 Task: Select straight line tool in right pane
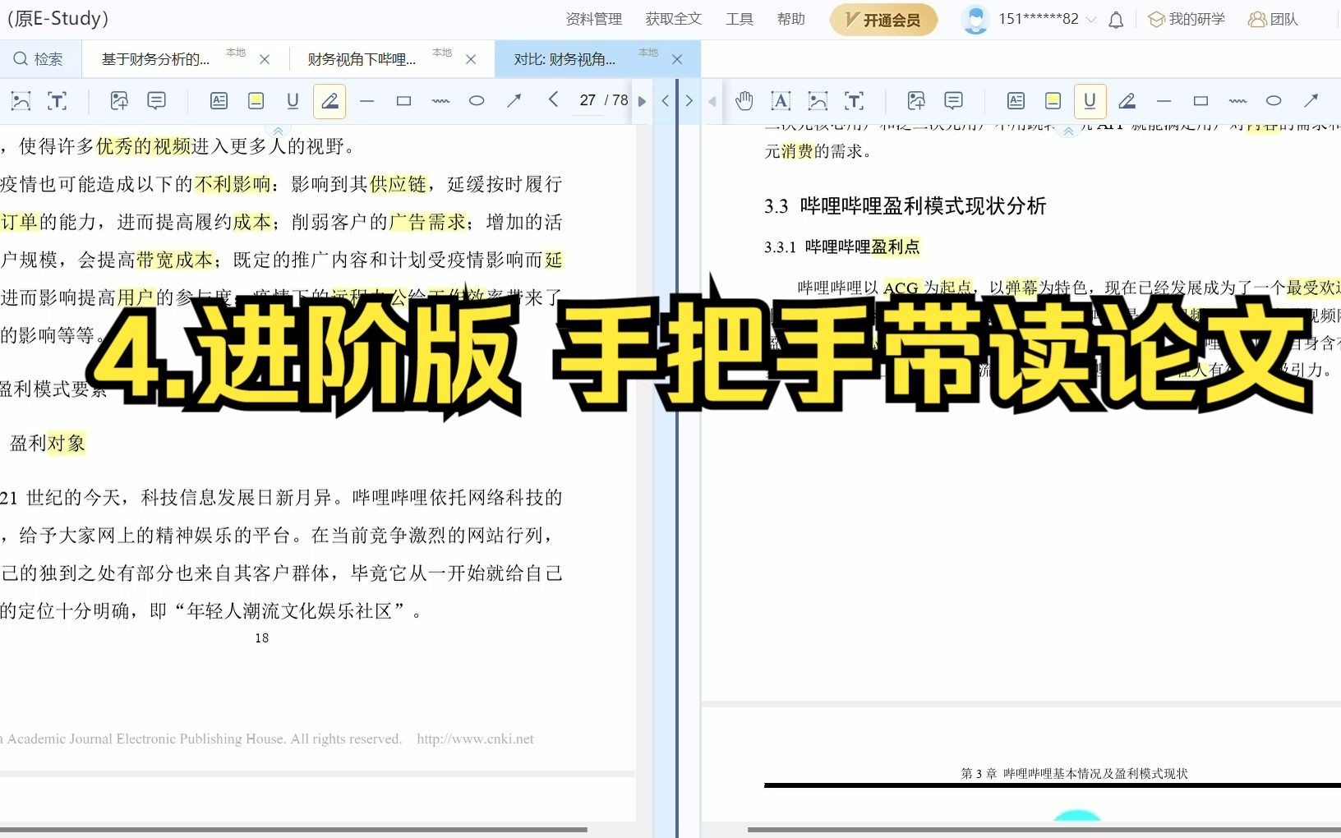point(1164,101)
